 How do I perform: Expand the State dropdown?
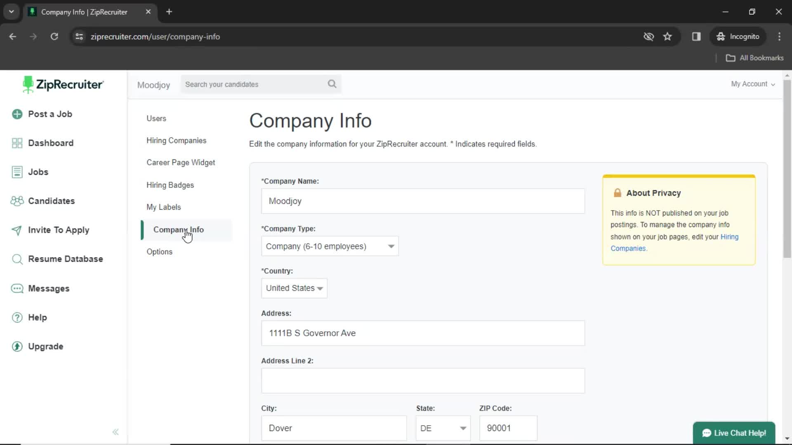[x=443, y=428]
